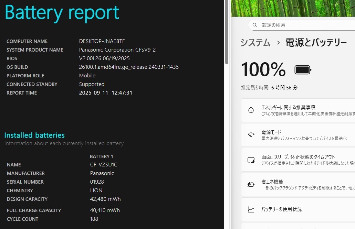
Task: Click the FULL CHARGE CAPACITY label
Action: (x=34, y=210)
